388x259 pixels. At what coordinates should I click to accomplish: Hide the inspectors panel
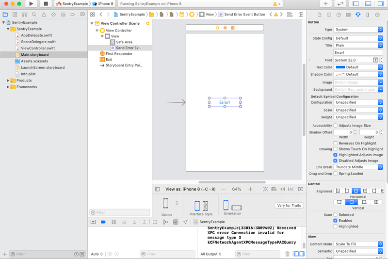click(x=381, y=4)
